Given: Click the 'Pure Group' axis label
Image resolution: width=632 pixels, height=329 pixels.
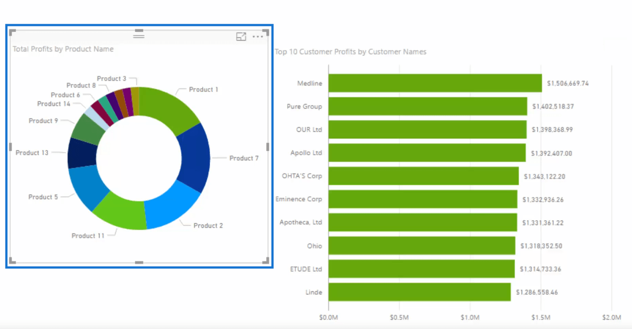Looking at the screenshot, I should coord(304,106).
